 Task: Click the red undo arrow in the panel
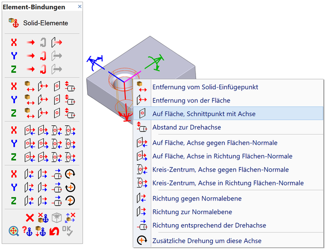click(x=54, y=231)
